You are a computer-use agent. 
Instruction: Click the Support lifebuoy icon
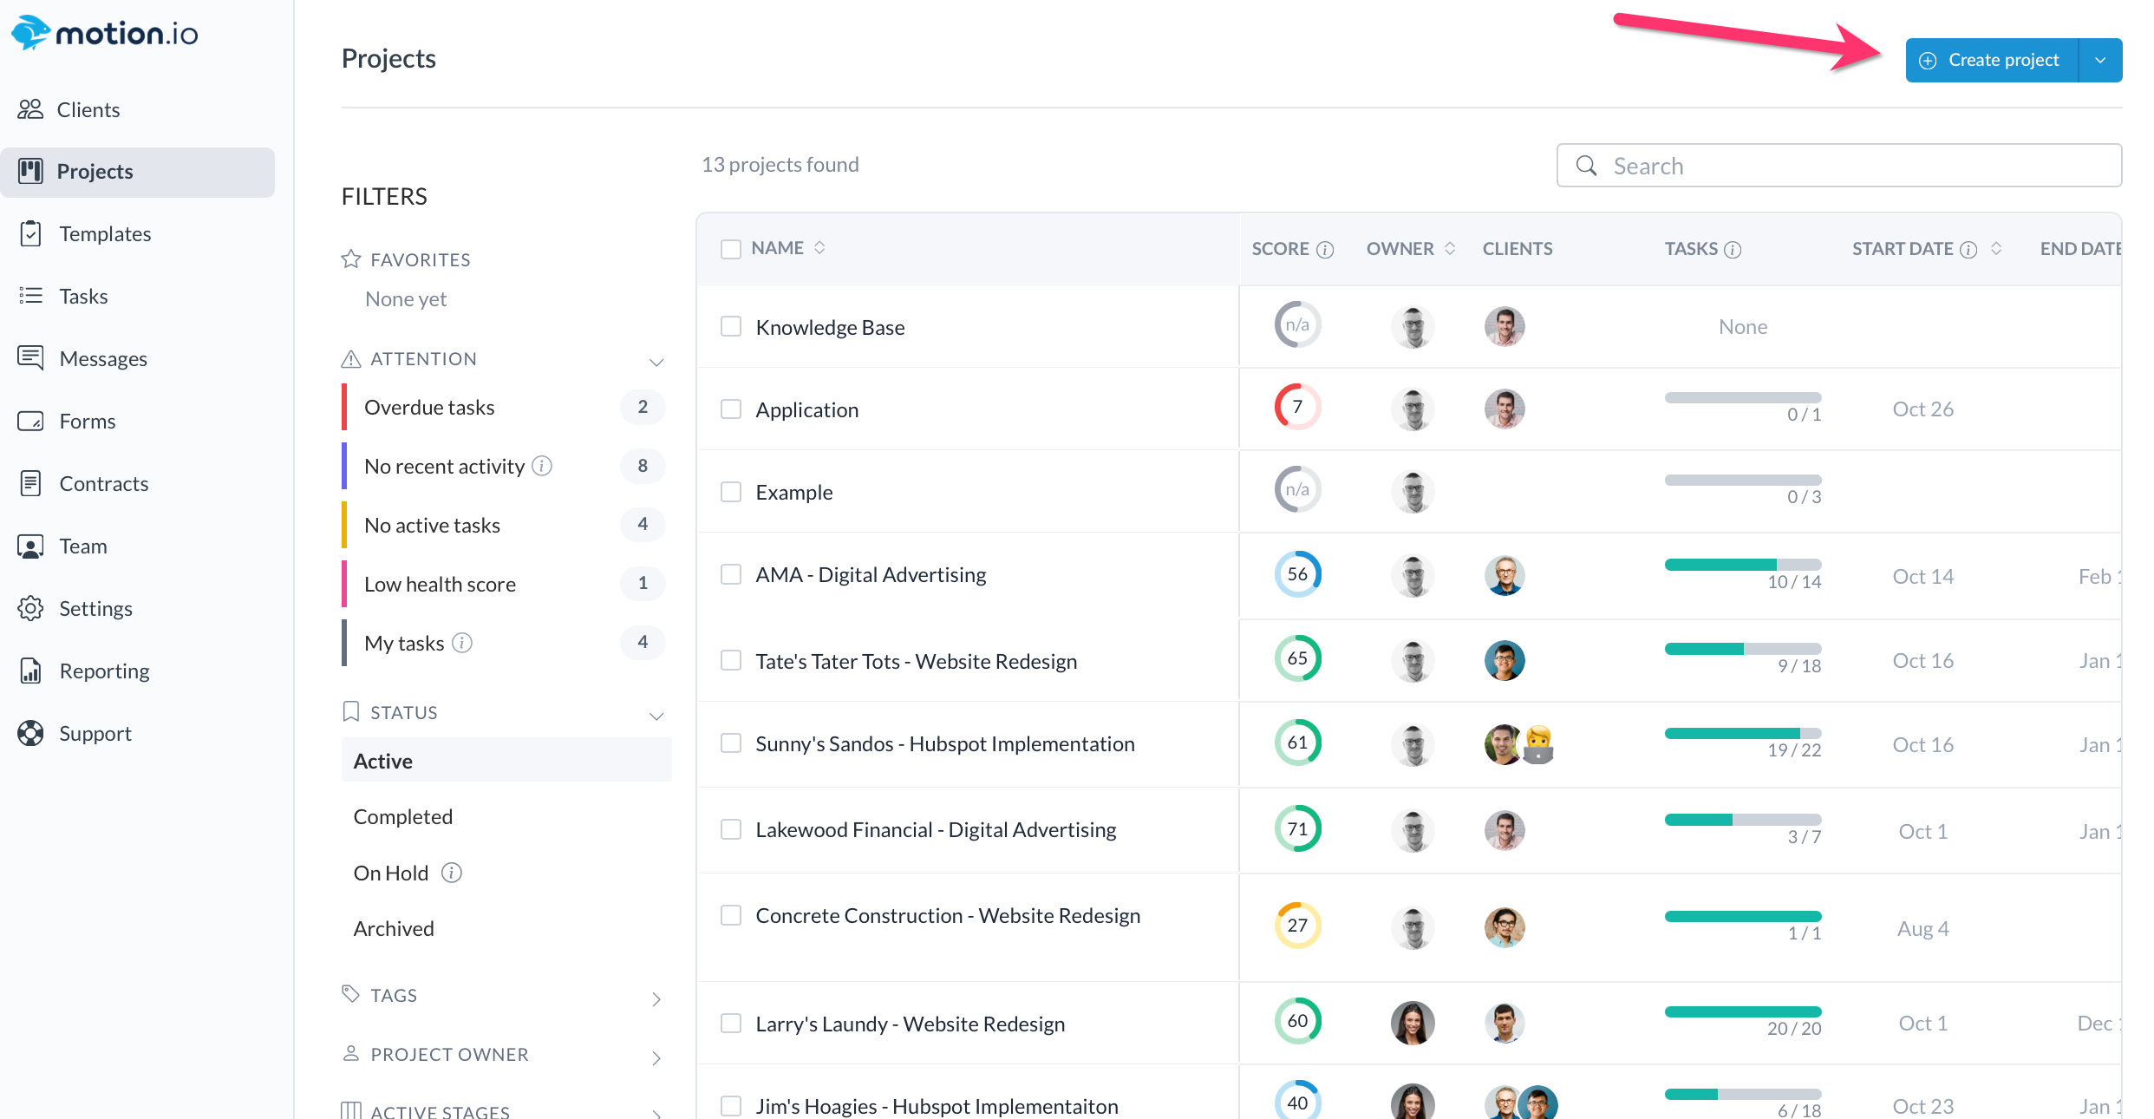(30, 733)
